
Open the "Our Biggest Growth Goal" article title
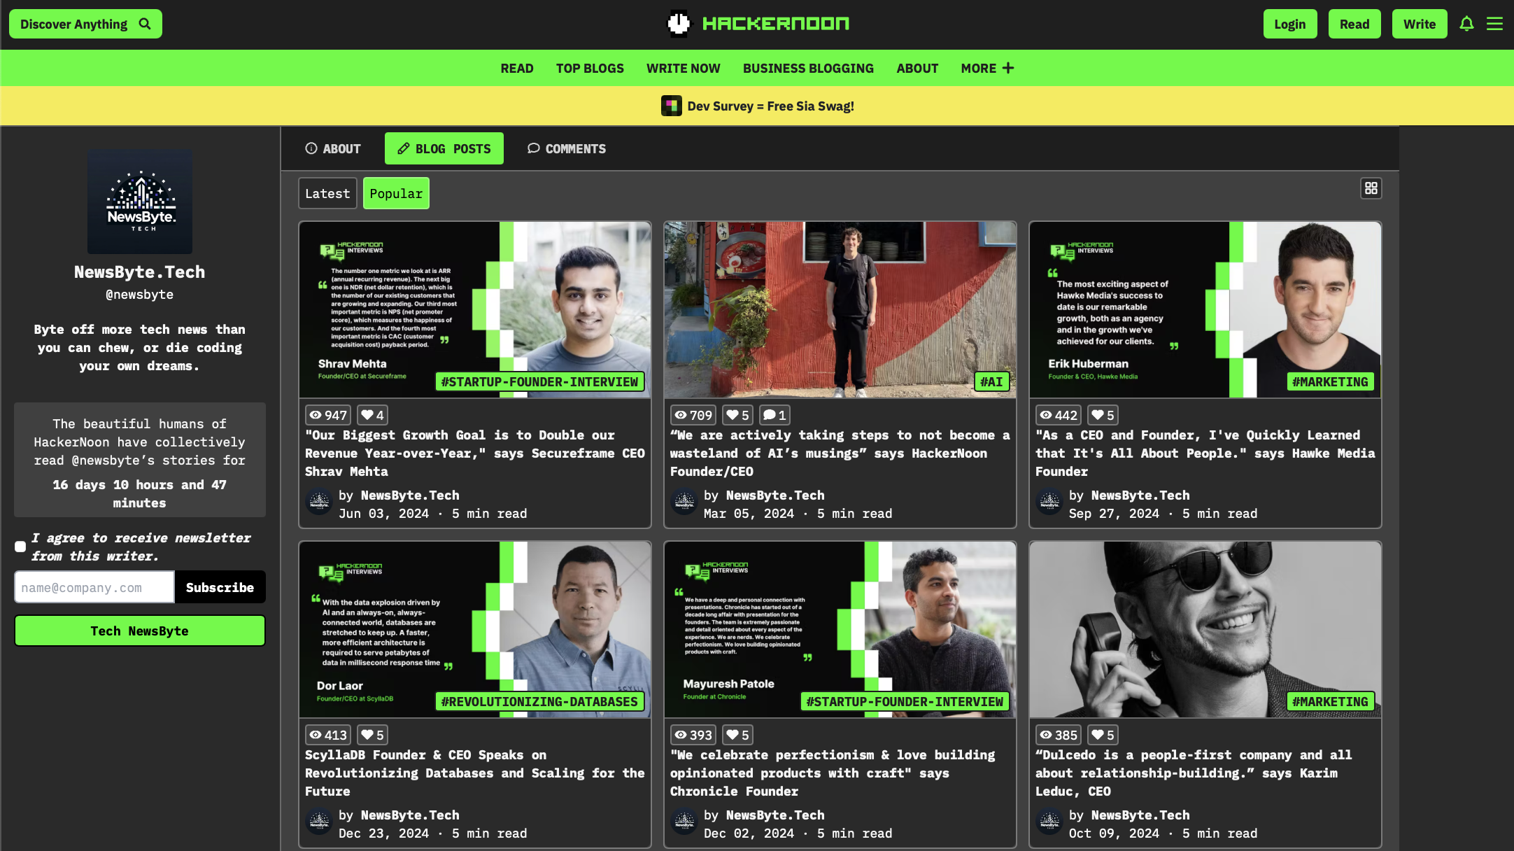[x=475, y=453]
